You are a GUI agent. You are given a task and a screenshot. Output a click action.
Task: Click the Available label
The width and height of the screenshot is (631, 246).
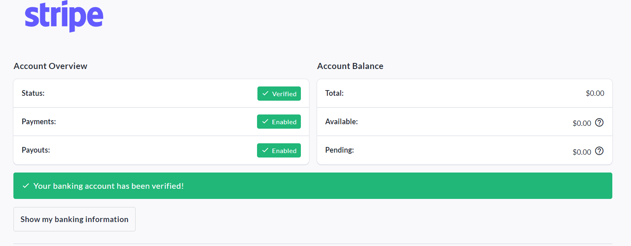(341, 121)
